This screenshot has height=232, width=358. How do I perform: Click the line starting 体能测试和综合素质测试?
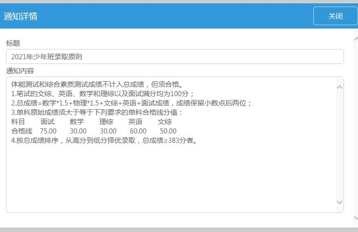tap(97, 84)
